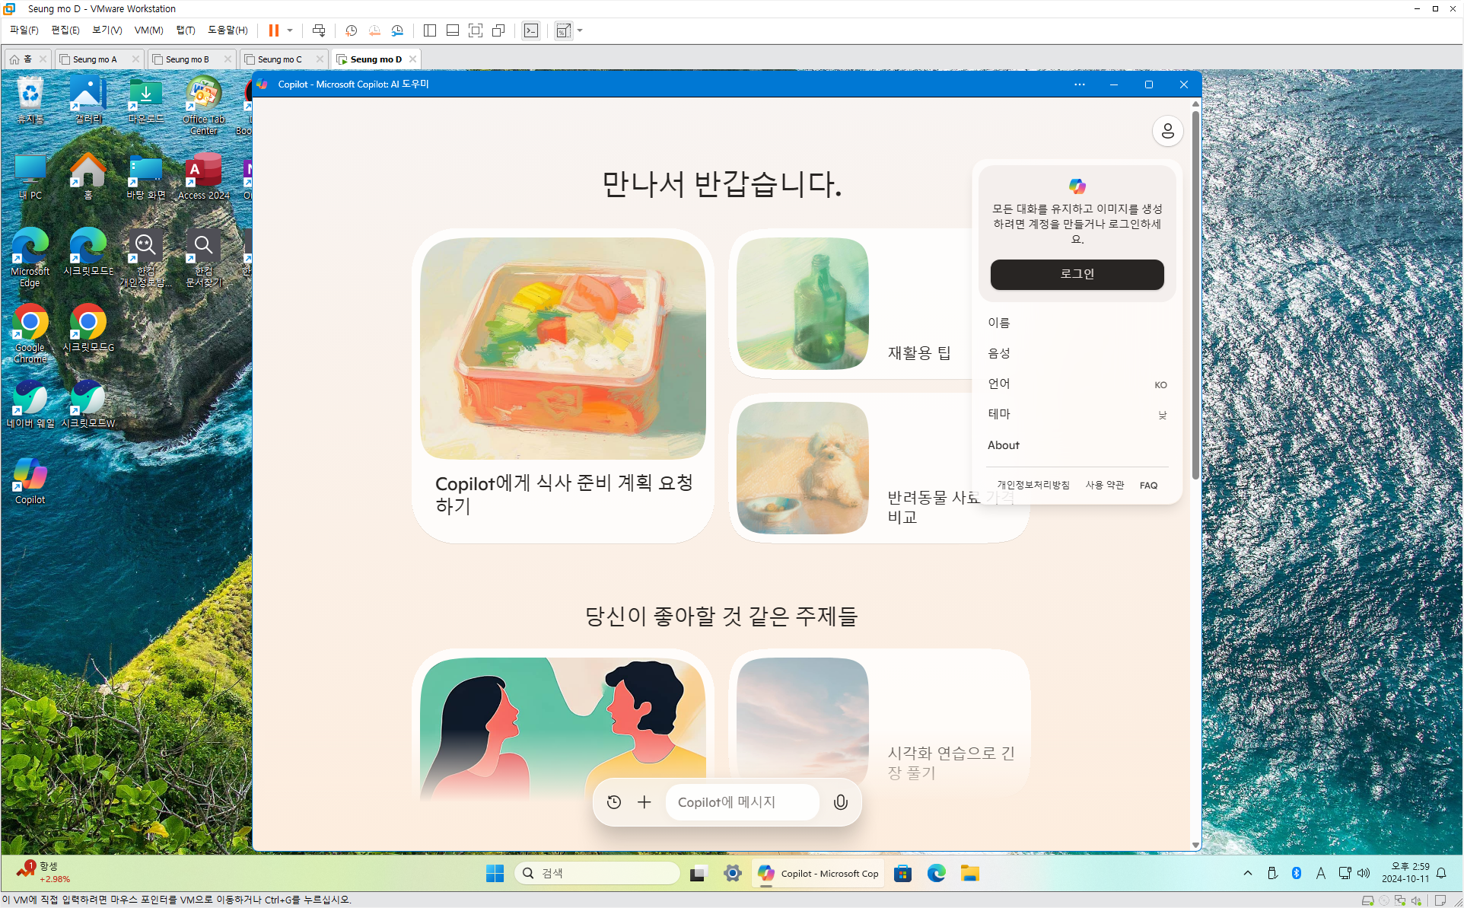
Task: Open the VMware console view icon
Action: click(531, 30)
